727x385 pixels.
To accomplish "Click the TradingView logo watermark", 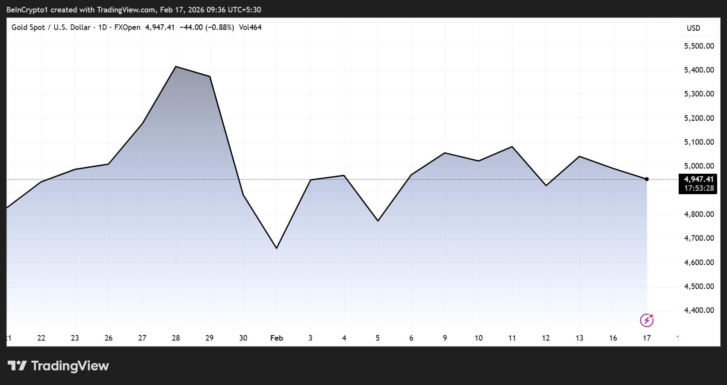I will pyautogui.click(x=58, y=366).
